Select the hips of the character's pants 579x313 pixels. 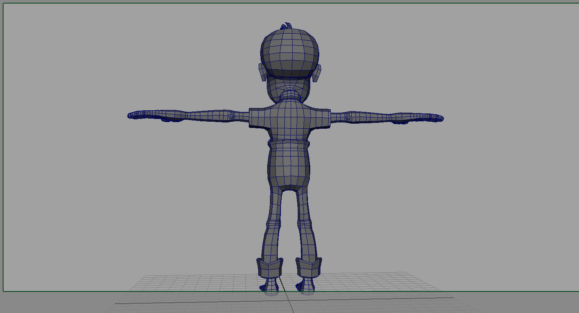(289, 168)
